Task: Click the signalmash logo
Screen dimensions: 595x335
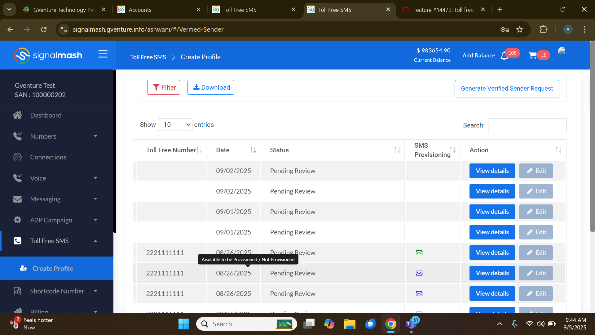Action: [x=48, y=56]
